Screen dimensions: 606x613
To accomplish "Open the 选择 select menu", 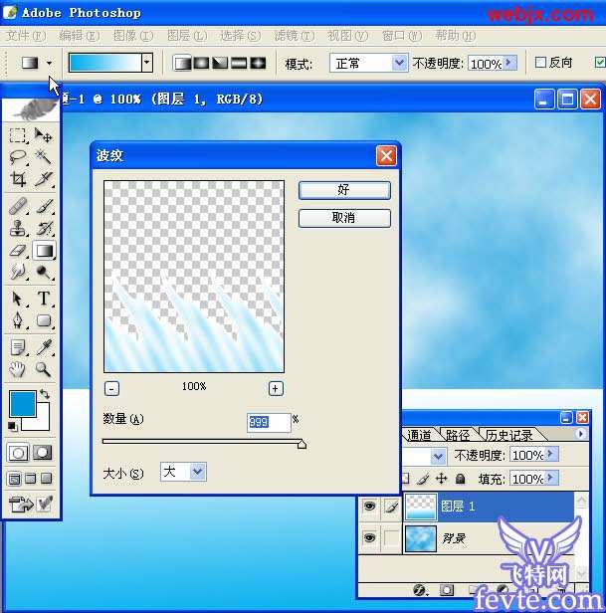I will [240, 36].
